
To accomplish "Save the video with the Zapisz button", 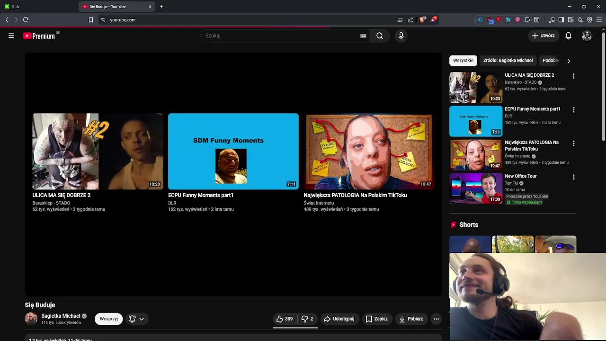I will [377, 319].
